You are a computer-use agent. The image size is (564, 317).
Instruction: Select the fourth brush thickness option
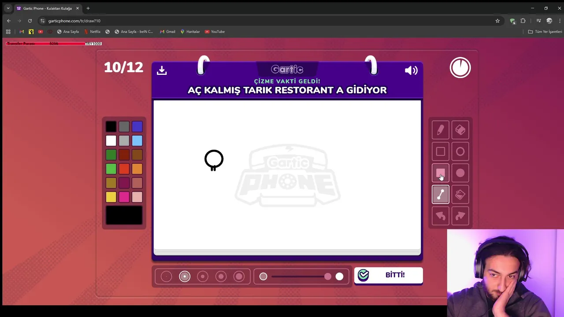pos(221,276)
